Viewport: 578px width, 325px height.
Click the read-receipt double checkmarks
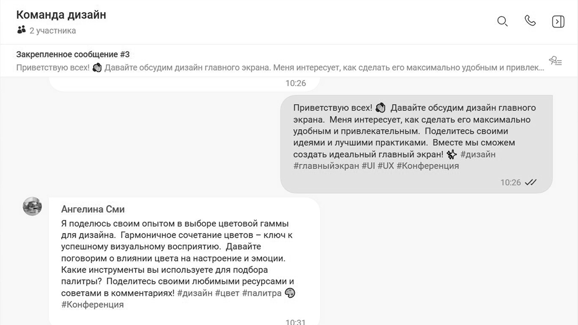pos(531,182)
